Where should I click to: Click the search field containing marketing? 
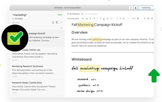point(146,8)
